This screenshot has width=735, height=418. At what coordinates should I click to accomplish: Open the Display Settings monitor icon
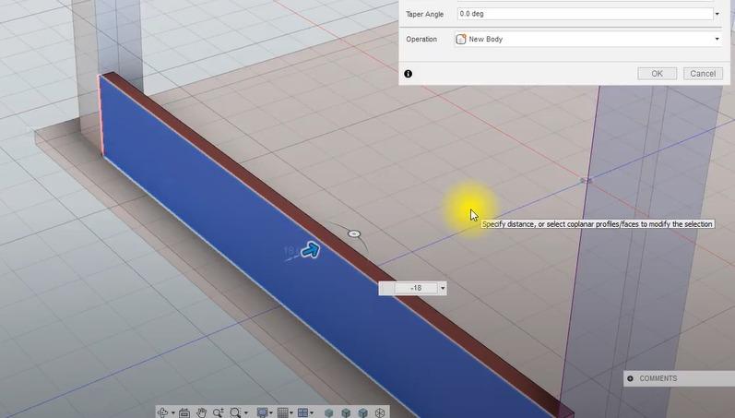(262, 412)
